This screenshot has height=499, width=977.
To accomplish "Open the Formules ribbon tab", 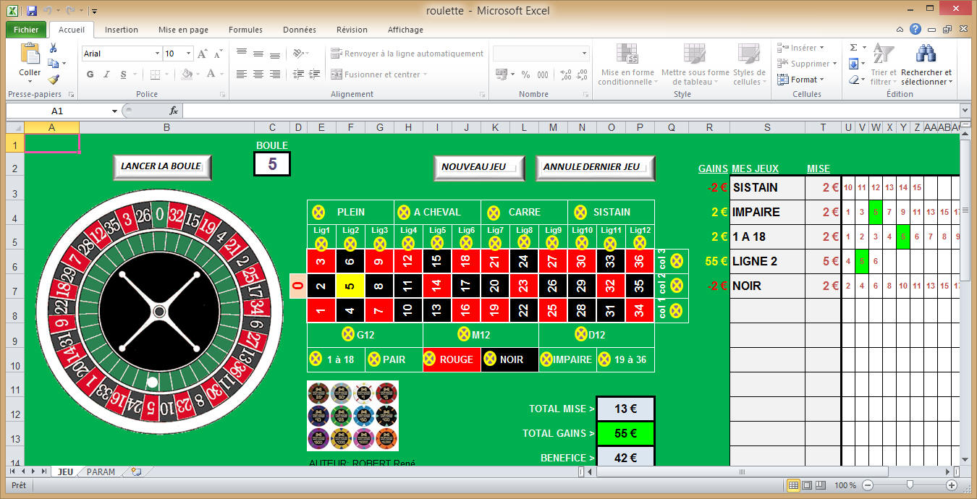I will (x=245, y=30).
